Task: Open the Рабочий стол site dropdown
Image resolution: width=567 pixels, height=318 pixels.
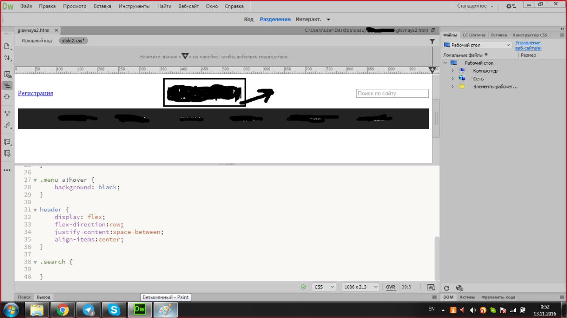Action: click(x=478, y=45)
